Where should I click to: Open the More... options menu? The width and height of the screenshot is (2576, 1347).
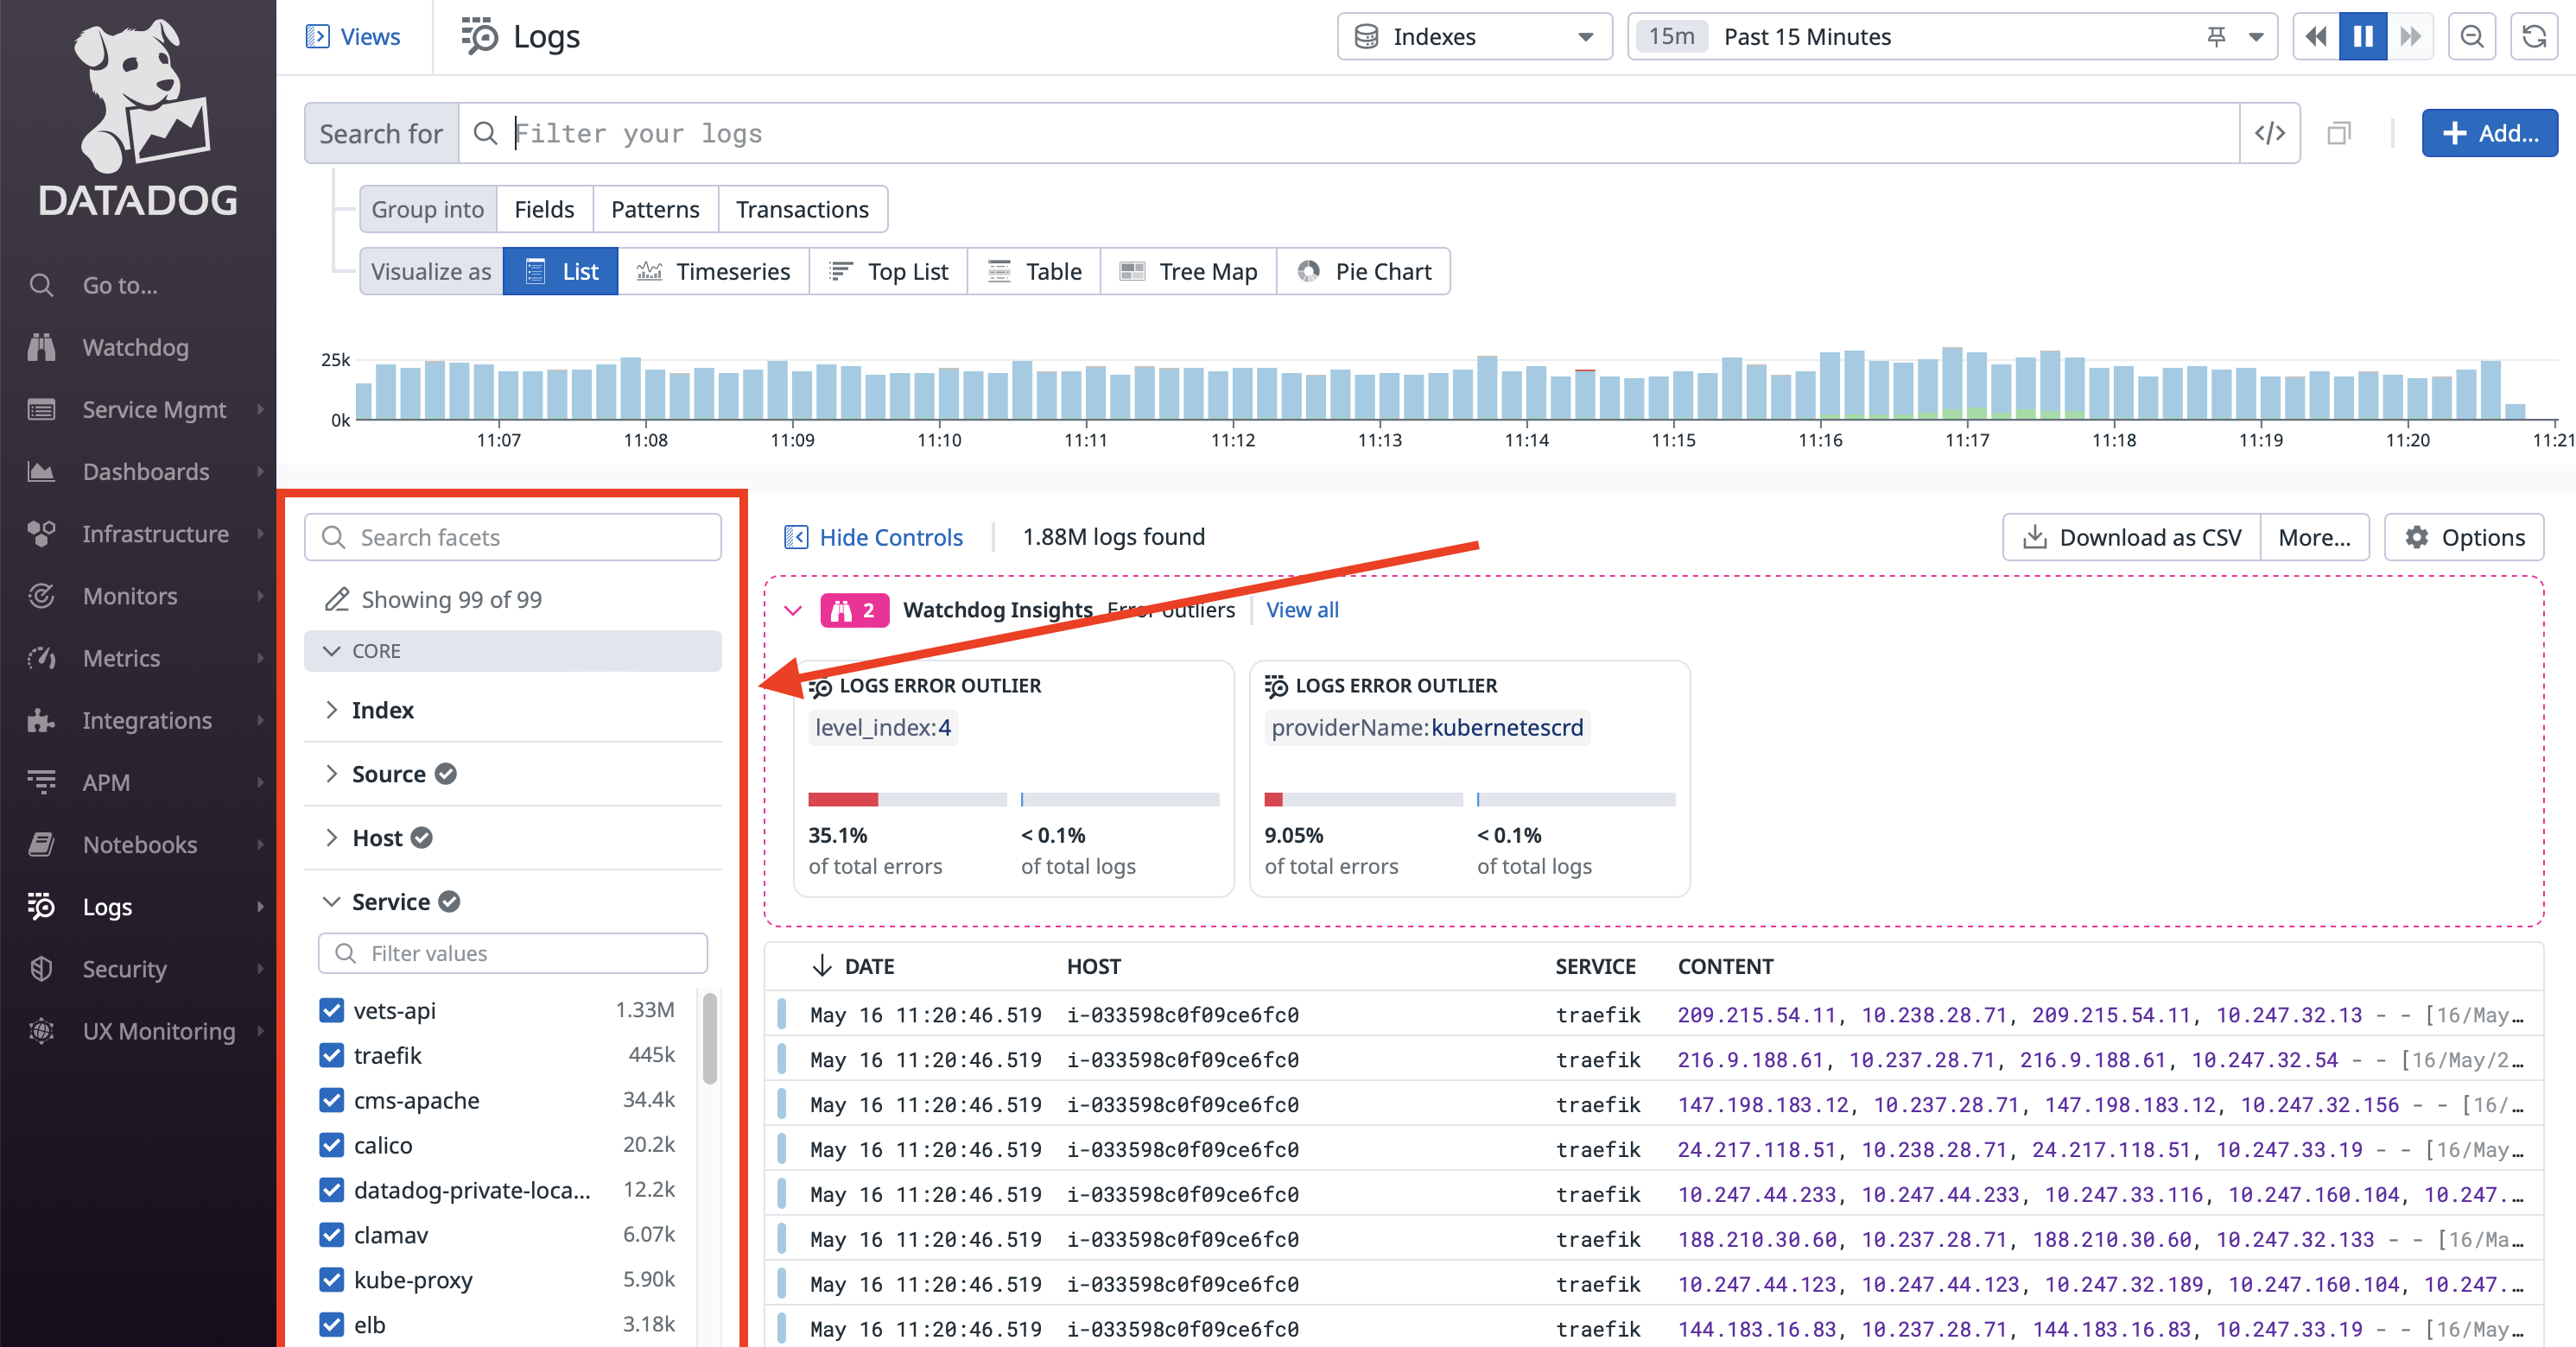(2314, 538)
